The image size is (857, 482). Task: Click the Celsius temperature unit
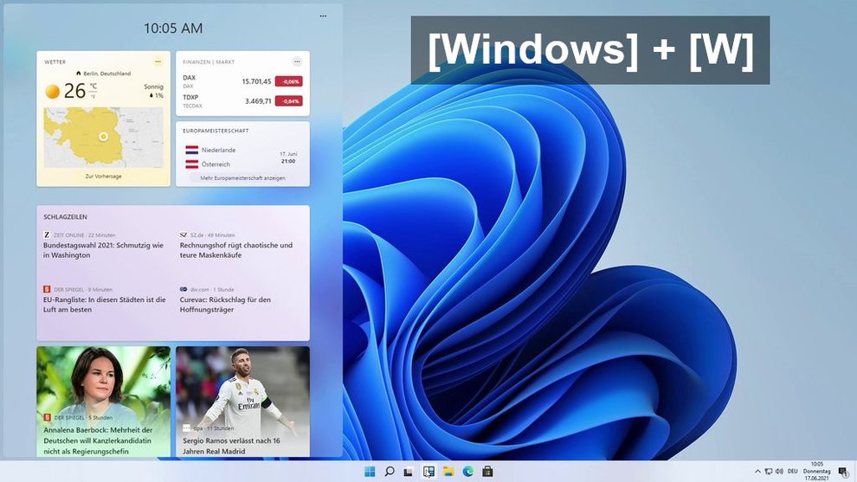click(x=93, y=87)
